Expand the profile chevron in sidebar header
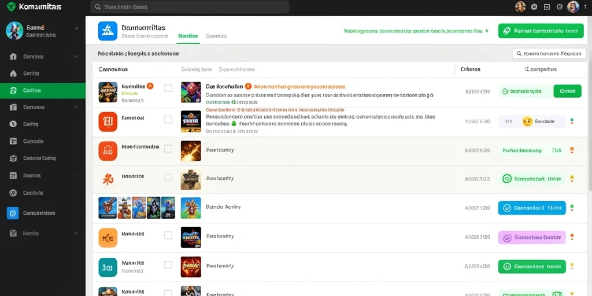 [76, 28]
